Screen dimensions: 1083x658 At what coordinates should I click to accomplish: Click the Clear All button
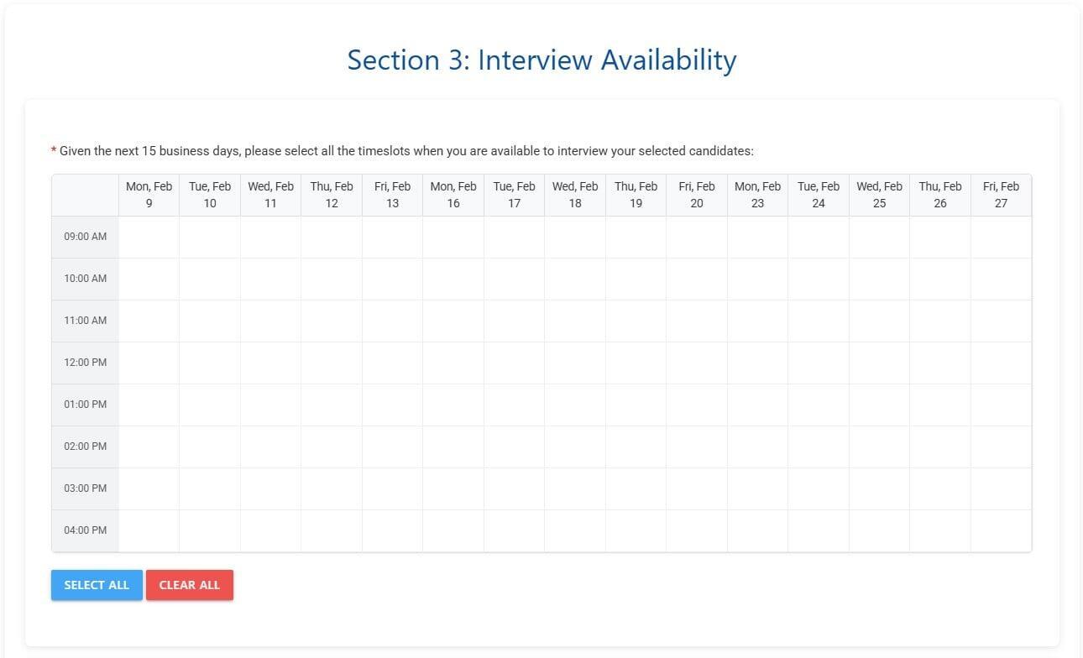click(190, 585)
